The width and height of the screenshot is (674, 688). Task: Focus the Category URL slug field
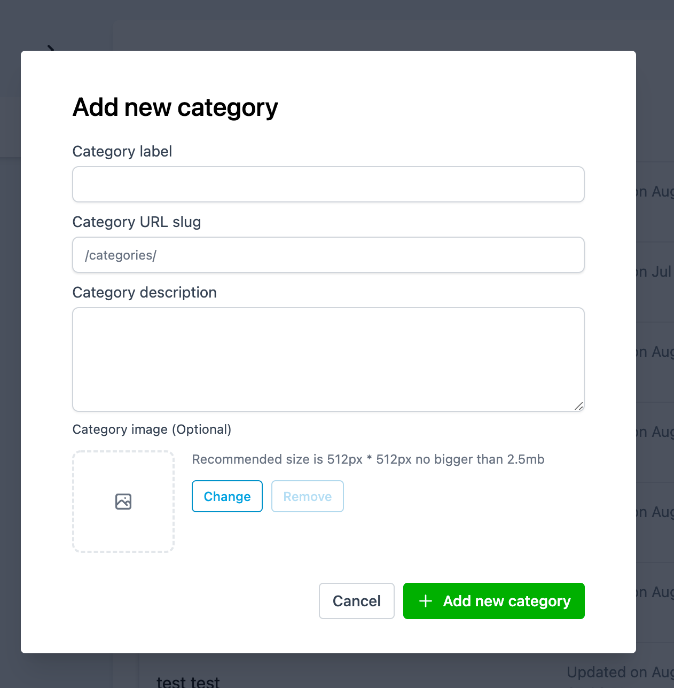328,255
